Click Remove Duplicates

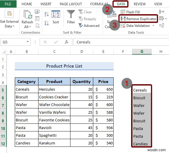click(139, 19)
